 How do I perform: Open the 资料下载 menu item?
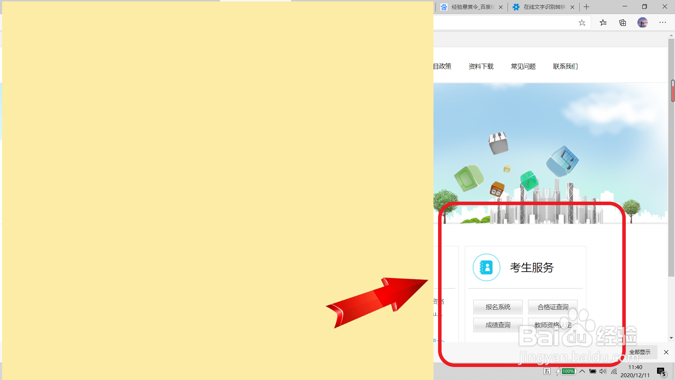(481, 66)
